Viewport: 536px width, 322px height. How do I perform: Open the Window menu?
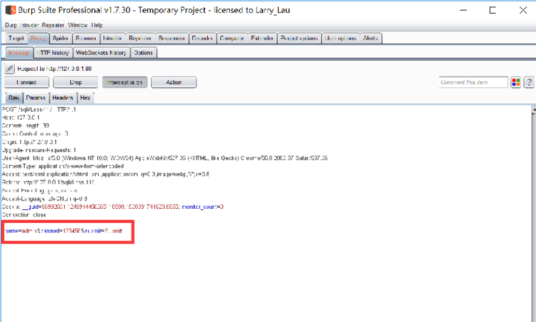(x=77, y=25)
